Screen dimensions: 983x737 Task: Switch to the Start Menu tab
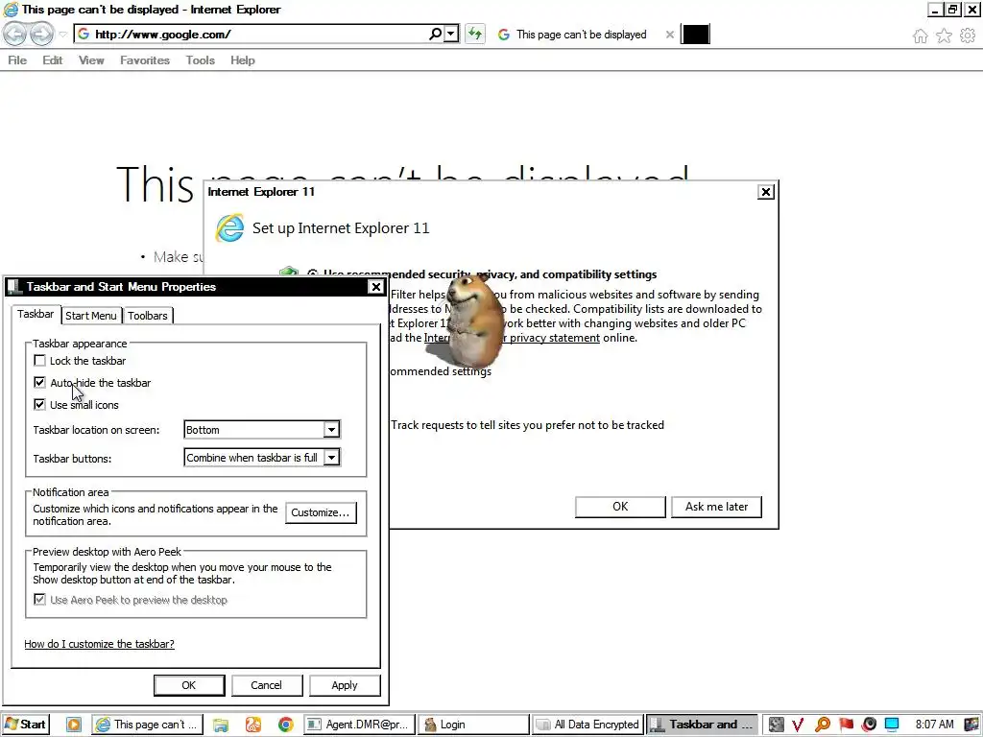coord(91,315)
